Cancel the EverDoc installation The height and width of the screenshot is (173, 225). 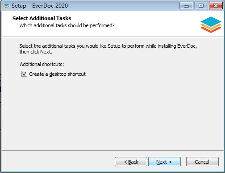(x=202, y=162)
